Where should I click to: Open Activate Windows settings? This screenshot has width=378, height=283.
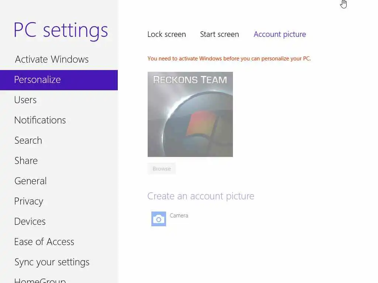52,59
